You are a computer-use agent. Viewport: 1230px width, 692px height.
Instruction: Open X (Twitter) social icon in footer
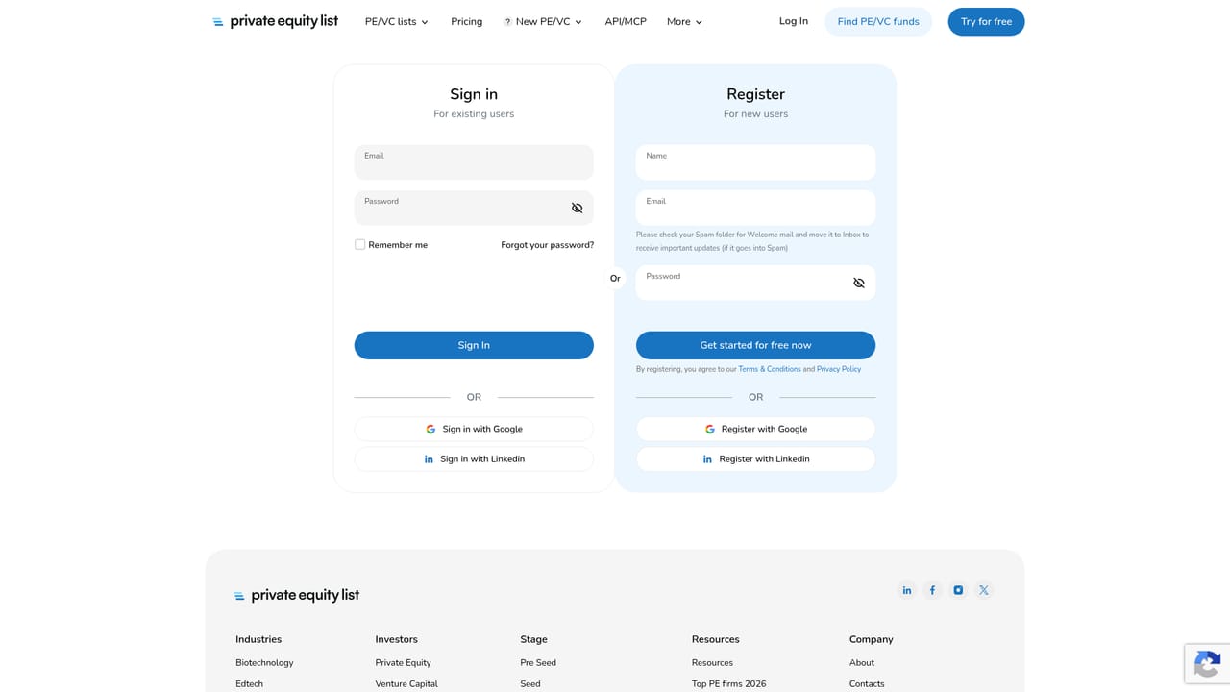984,590
